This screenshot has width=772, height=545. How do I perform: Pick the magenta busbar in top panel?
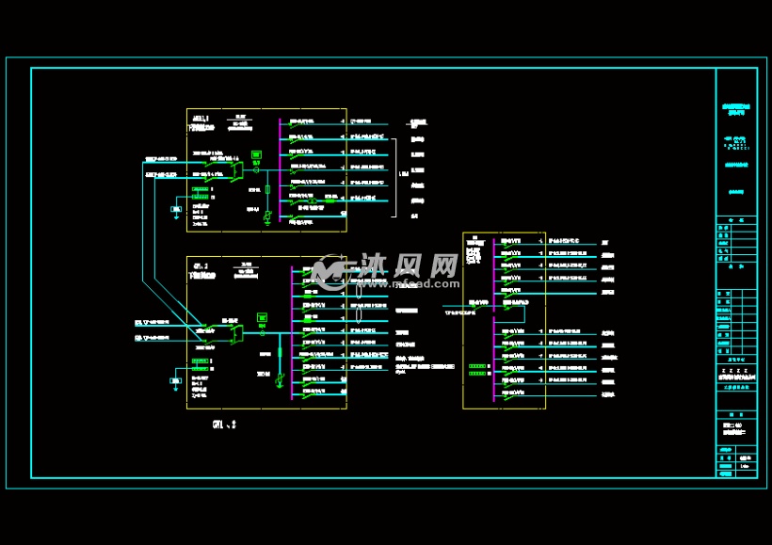tap(280, 170)
